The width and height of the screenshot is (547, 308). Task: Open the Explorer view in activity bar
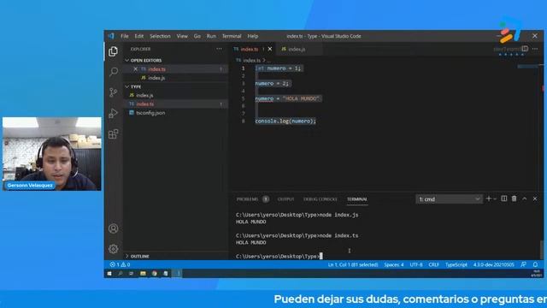coord(113,51)
